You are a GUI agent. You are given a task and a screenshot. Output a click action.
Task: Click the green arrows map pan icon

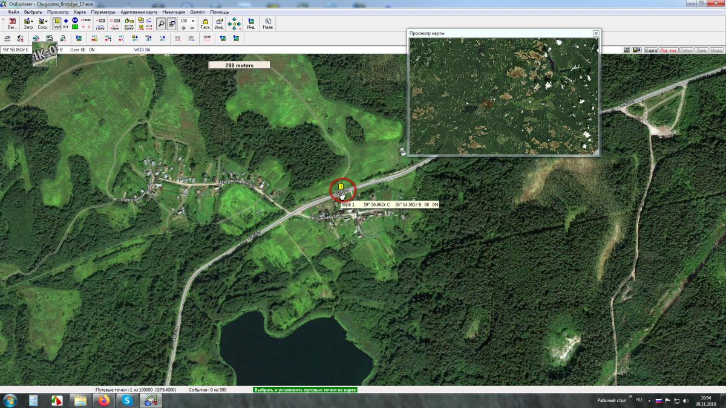tap(234, 24)
